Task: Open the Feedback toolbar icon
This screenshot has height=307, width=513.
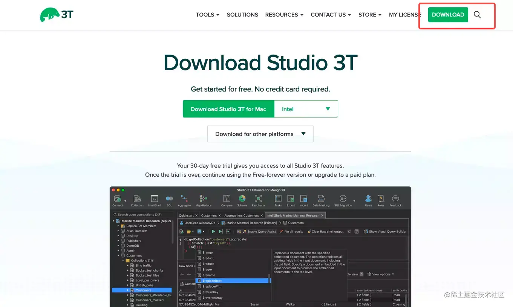Action: (395, 200)
